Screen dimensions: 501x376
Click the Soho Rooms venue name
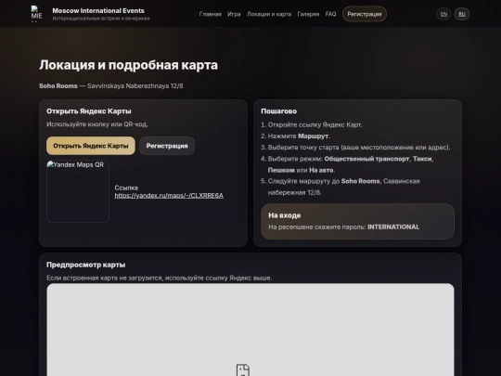[x=58, y=85]
